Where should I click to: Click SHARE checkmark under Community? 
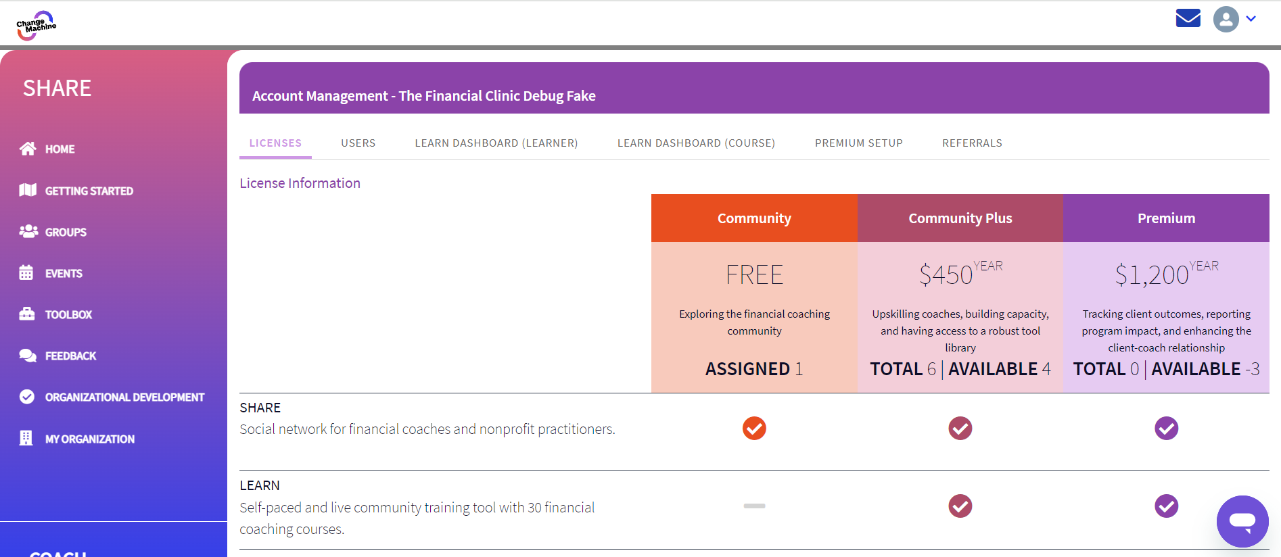754,428
